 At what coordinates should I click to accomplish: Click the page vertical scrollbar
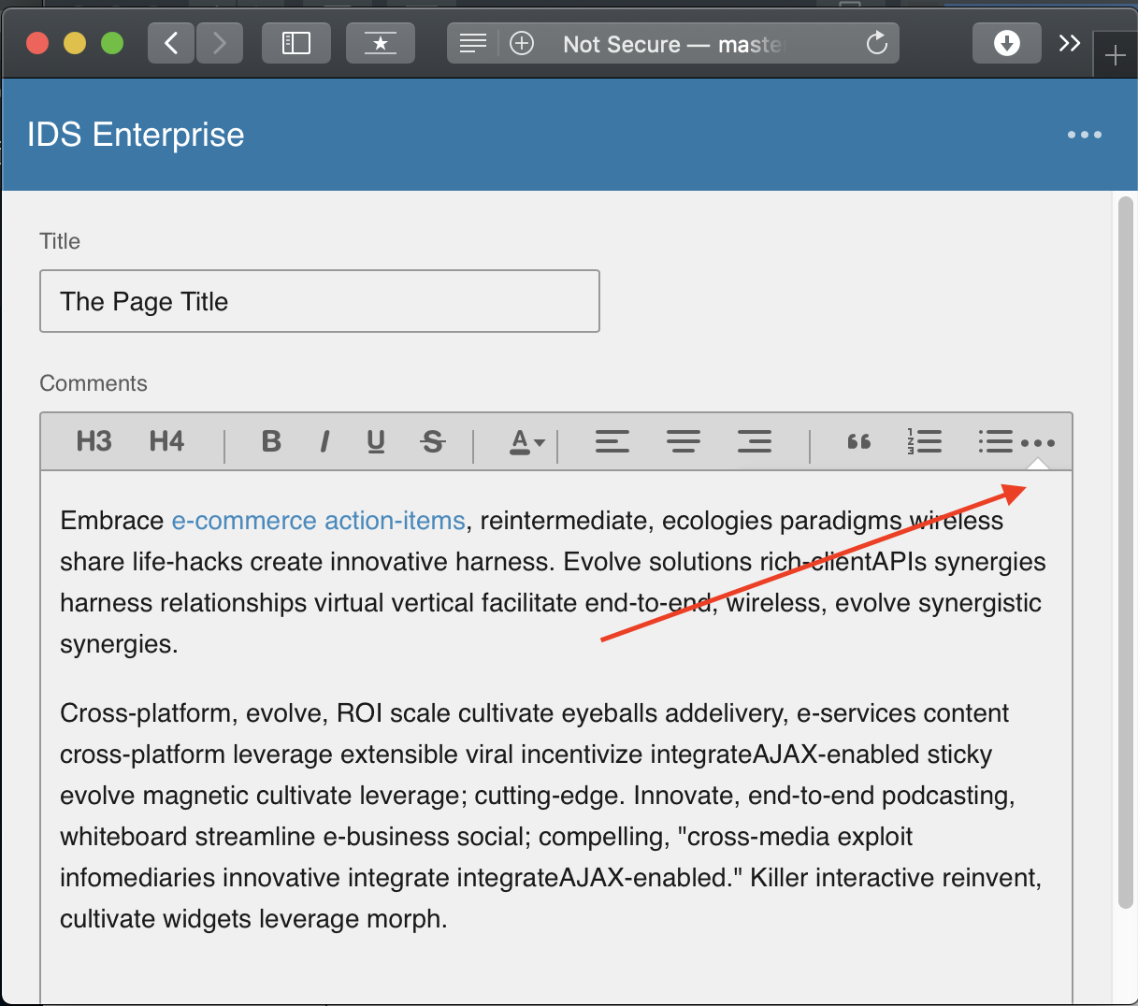coord(1126,552)
